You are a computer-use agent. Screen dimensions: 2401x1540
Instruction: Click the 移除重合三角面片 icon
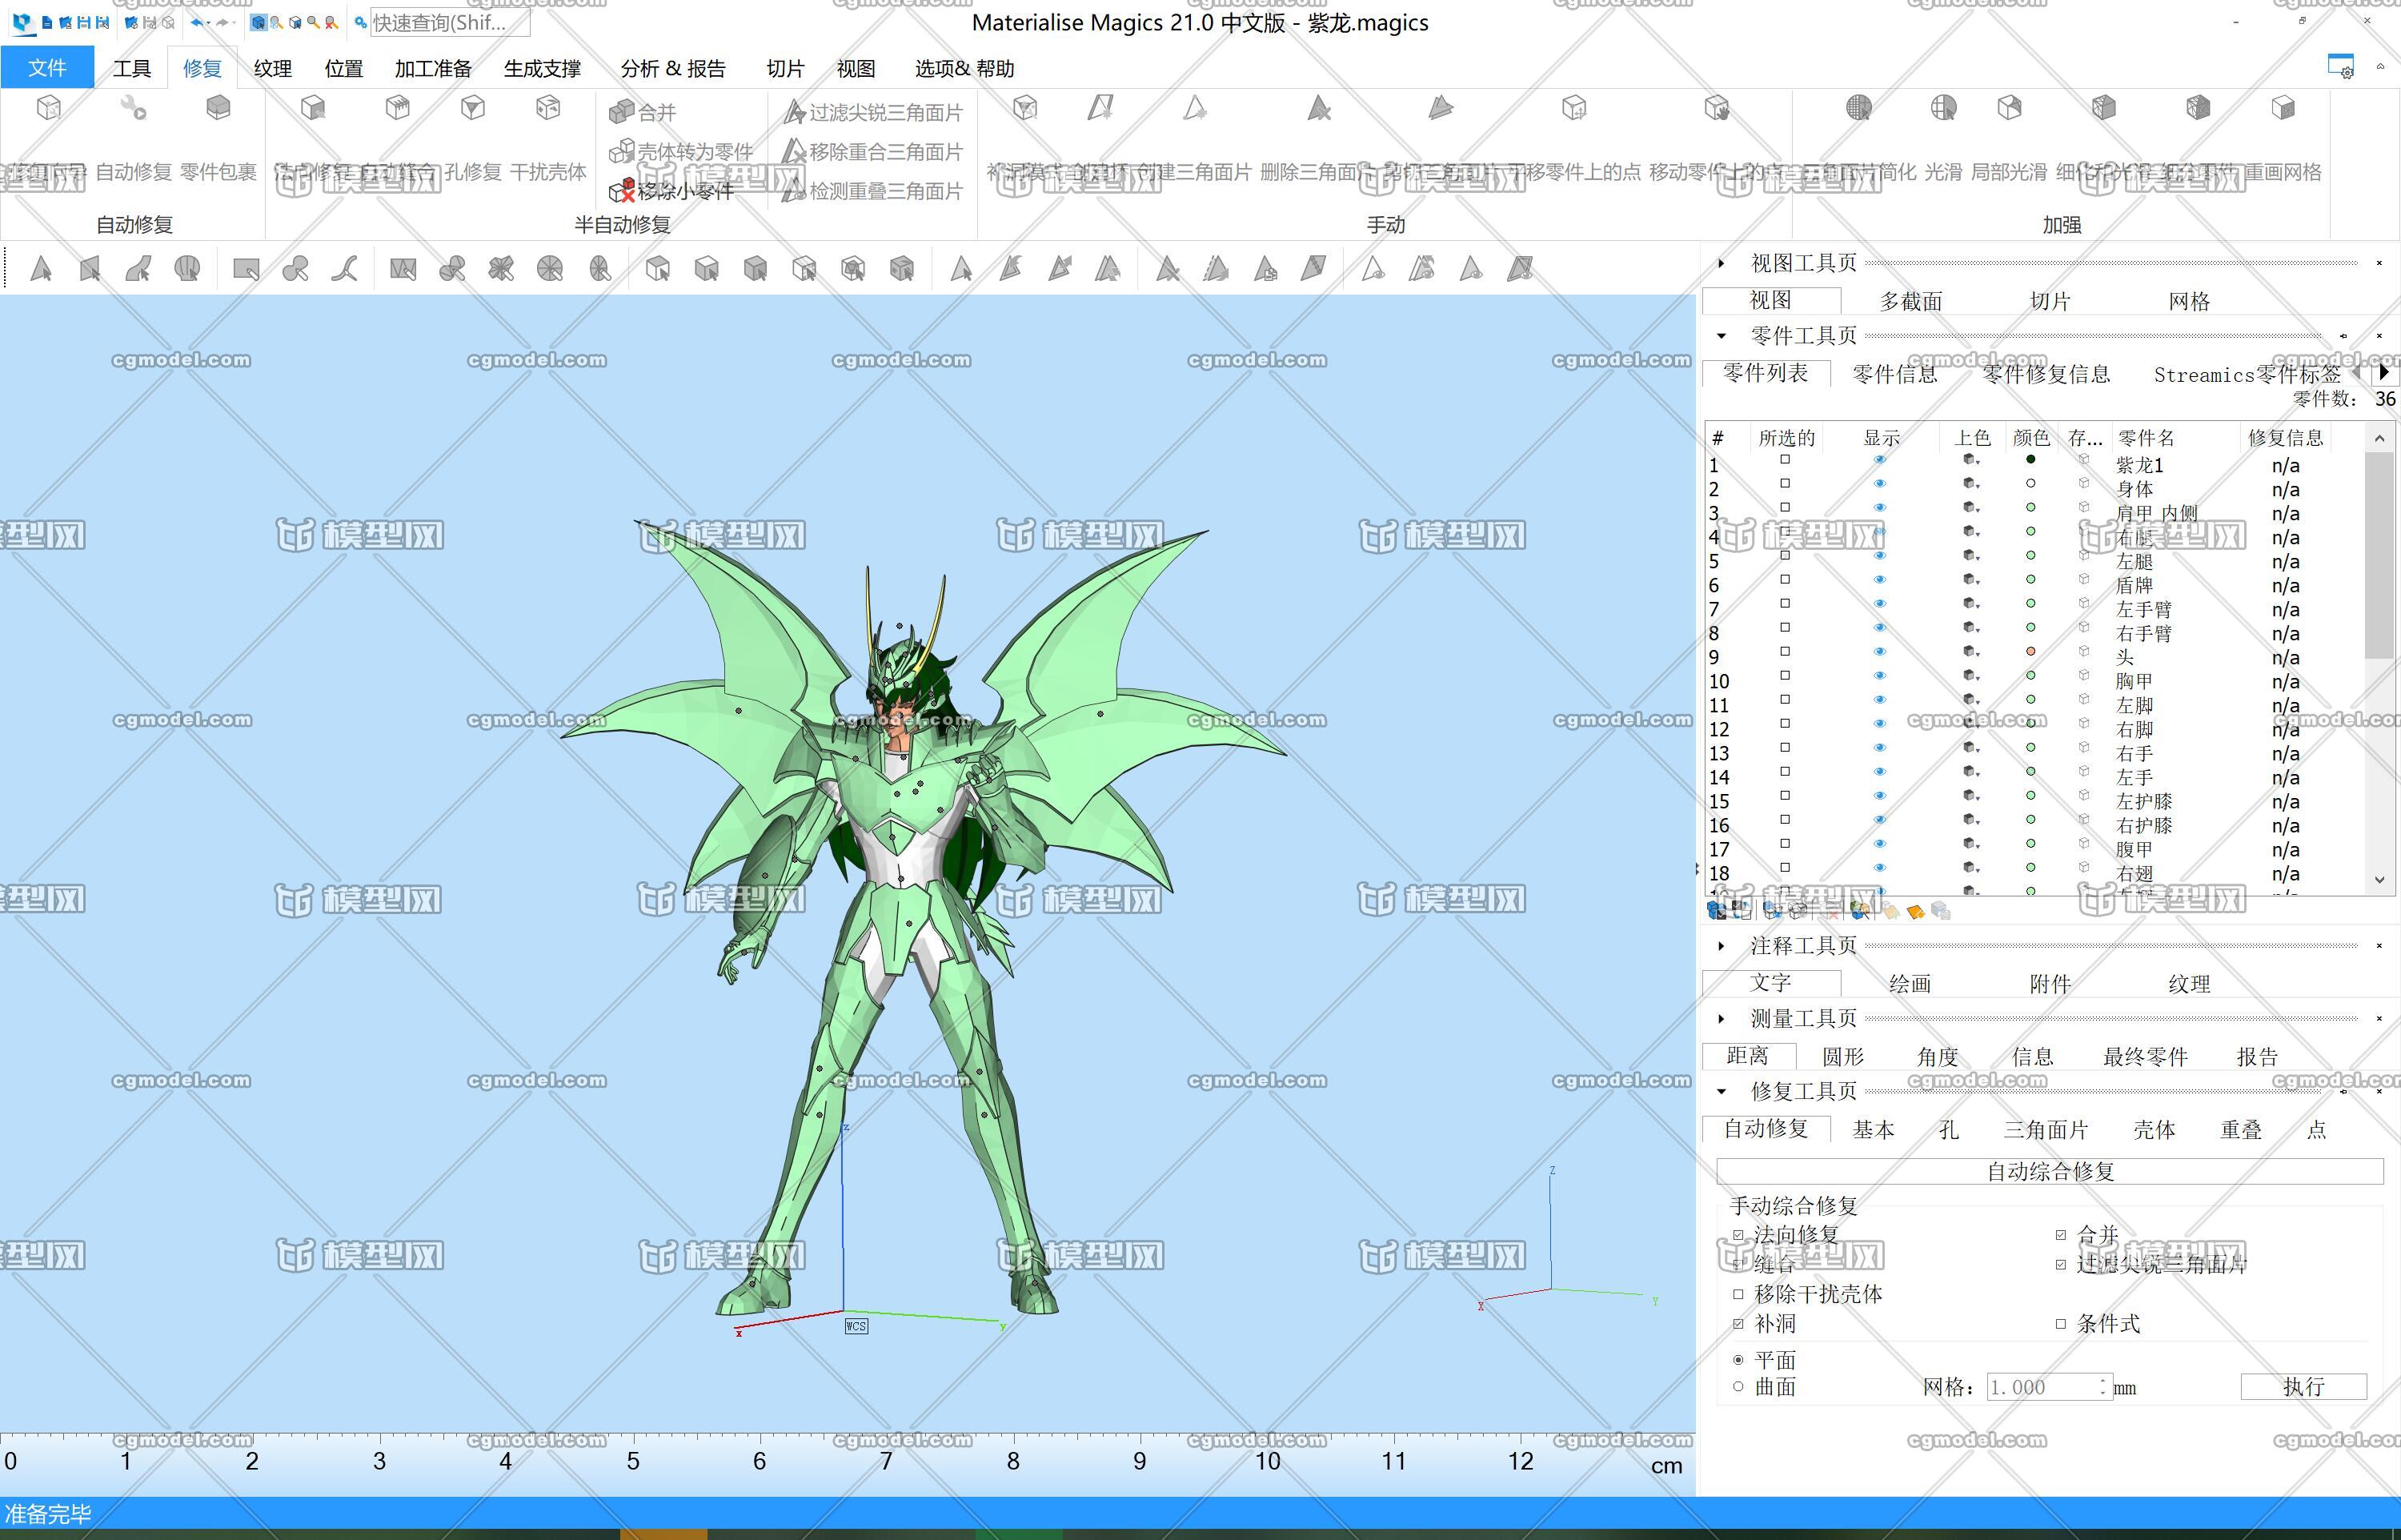pos(794,151)
